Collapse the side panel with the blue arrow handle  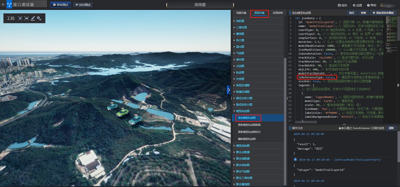click(228, 90)
